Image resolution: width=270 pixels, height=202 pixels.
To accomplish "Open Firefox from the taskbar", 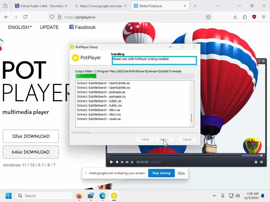I will click(79, 196).
